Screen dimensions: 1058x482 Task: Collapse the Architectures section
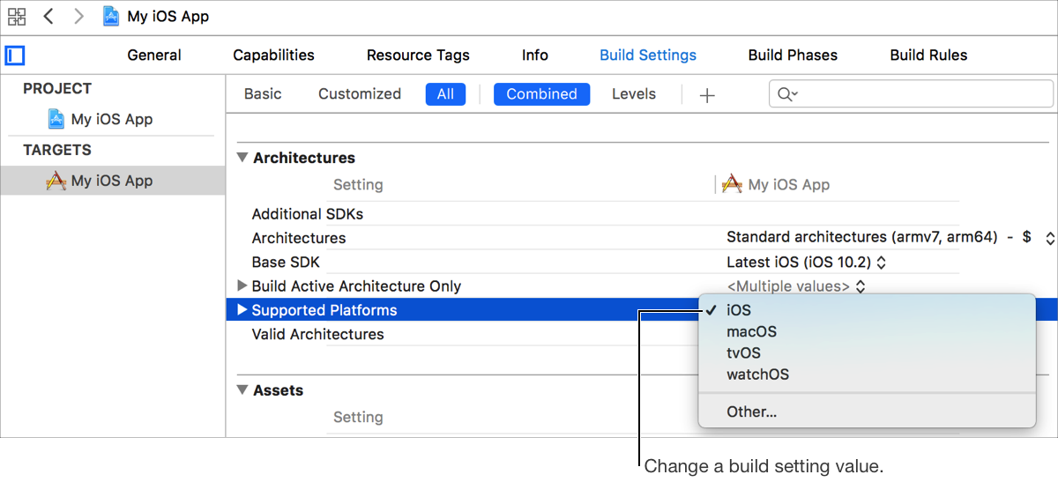point(242,159)
